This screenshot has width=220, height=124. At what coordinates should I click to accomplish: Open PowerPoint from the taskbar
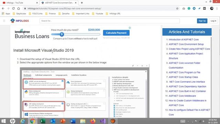click(63, 121)
